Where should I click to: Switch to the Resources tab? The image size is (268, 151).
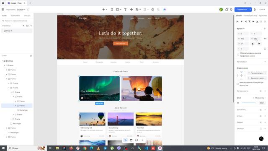click(27, 16)
